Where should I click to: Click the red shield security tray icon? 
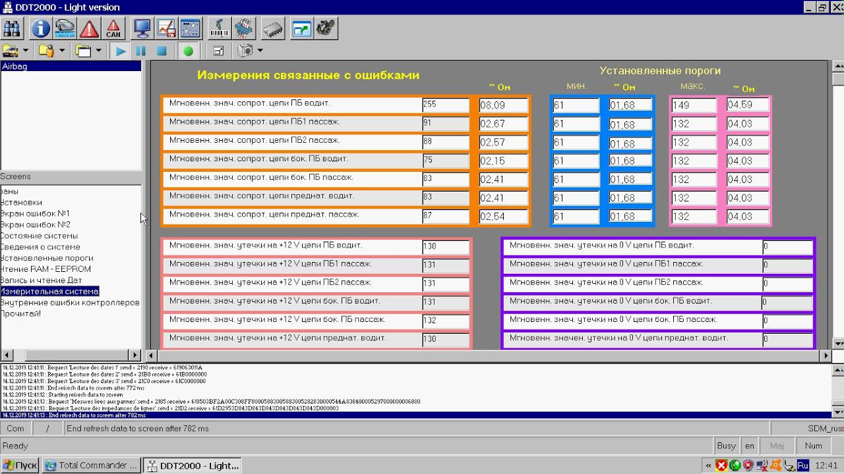pyautogui.click(x=748, y=465)
